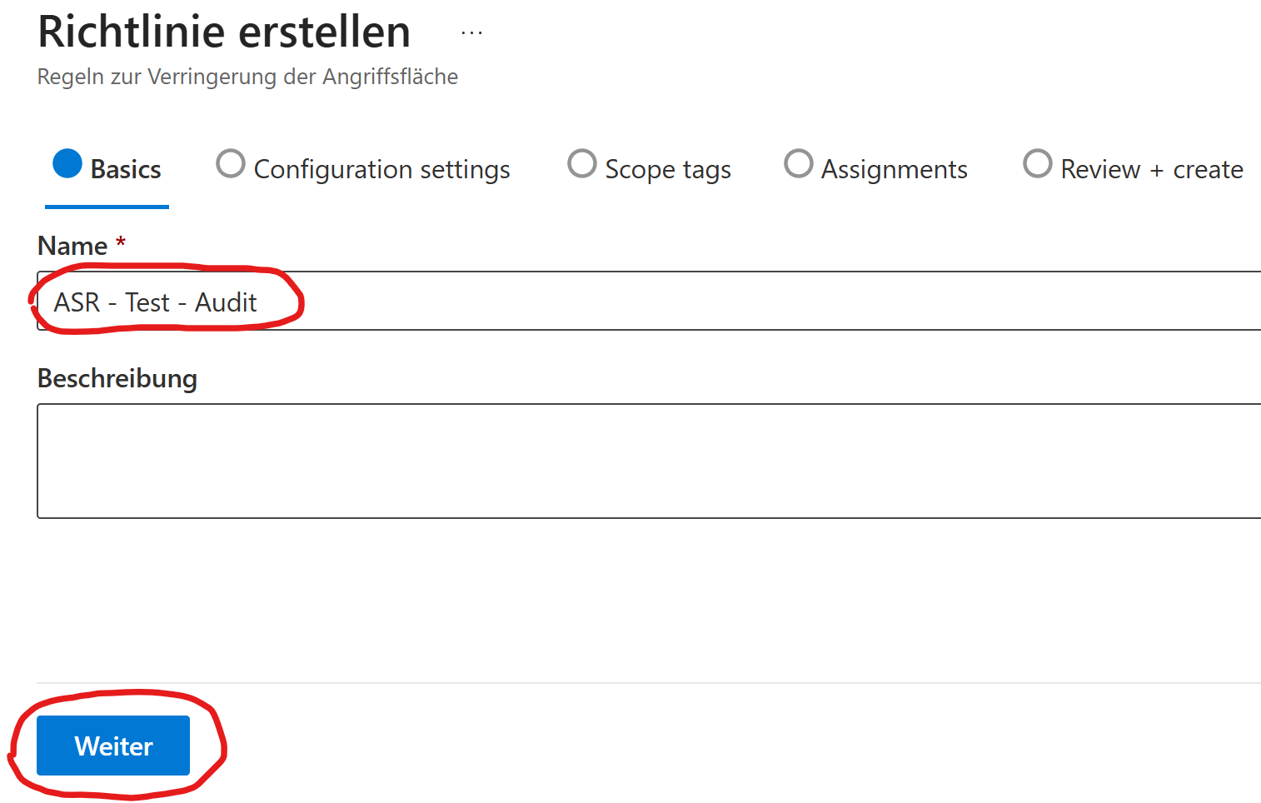Select the Assignments tab label

(x=895, y=170)
